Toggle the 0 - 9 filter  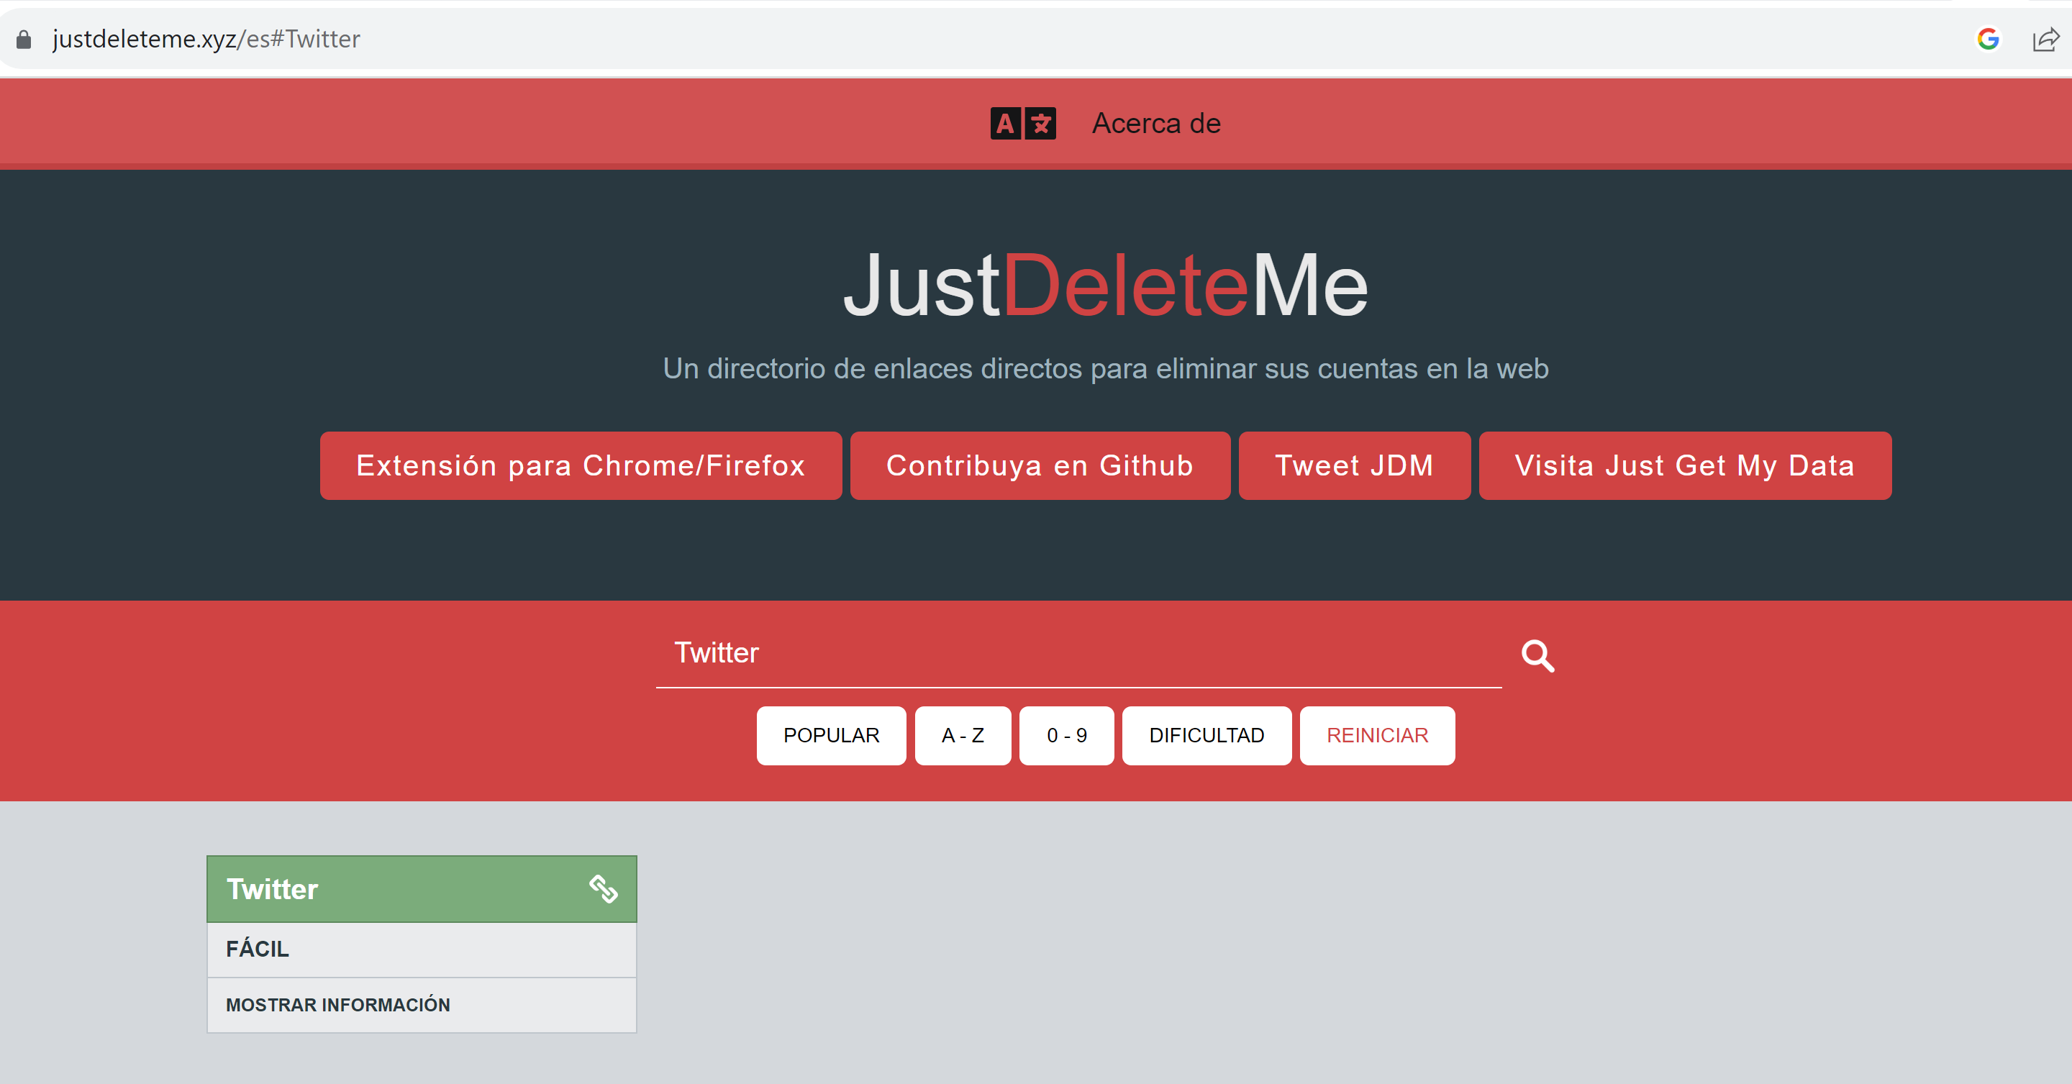pos(1065,735)
